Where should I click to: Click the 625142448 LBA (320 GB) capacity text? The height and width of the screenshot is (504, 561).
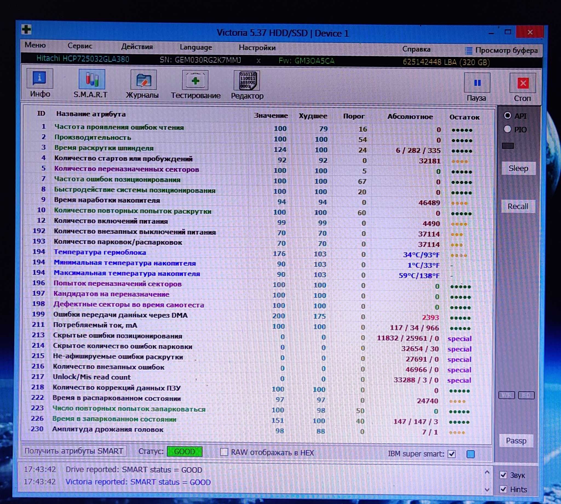point(446,62)
